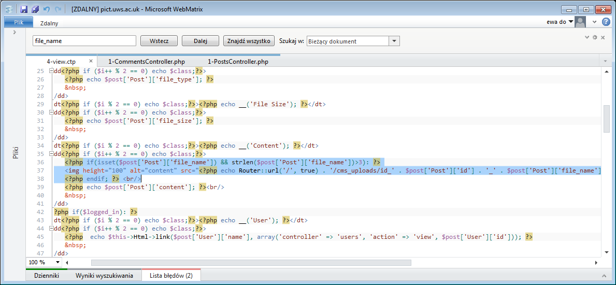Click the Redo arrow icon
The width and height of the screenshot is (616, 285).
[x=58, y=9]
